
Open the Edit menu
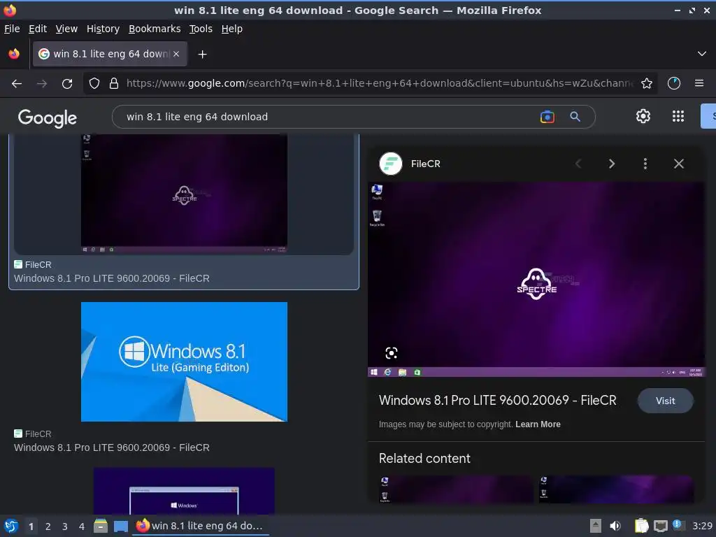point(38,29)
